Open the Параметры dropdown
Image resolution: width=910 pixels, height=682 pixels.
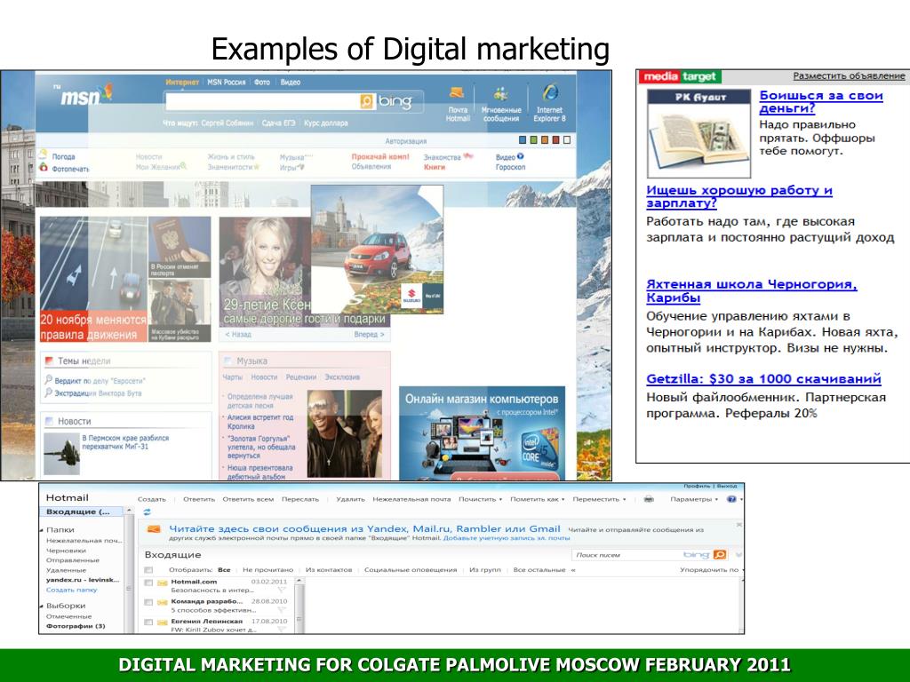(x=694, y=499)
